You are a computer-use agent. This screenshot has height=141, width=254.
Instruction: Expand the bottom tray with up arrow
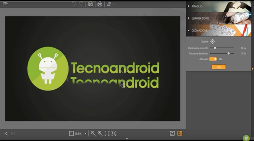pyautogui.click(x=127, y=138)
